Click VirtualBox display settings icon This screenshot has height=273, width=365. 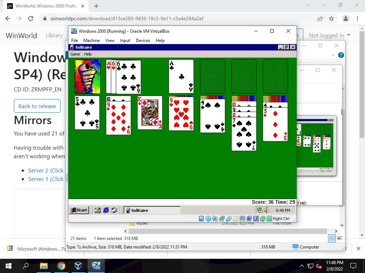click(242, 219)
